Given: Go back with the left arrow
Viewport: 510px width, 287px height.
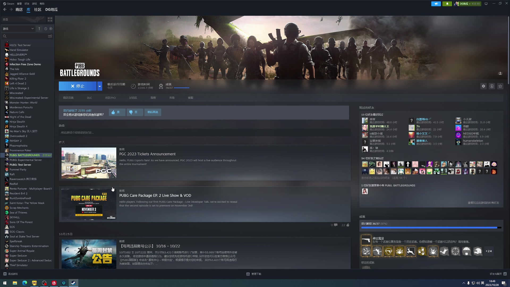Looking at the screenshot, I should click(5, 10).
